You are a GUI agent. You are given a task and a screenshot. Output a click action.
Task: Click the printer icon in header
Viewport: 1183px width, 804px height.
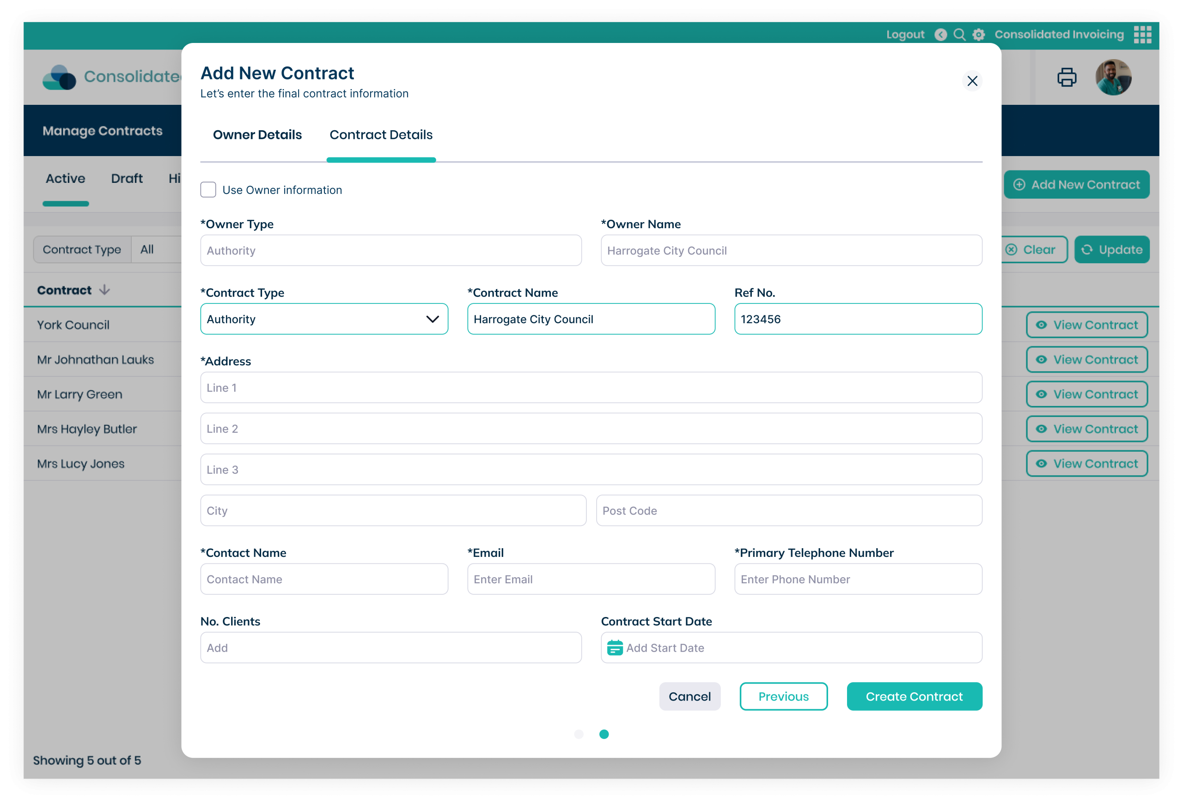point(1067,77)
